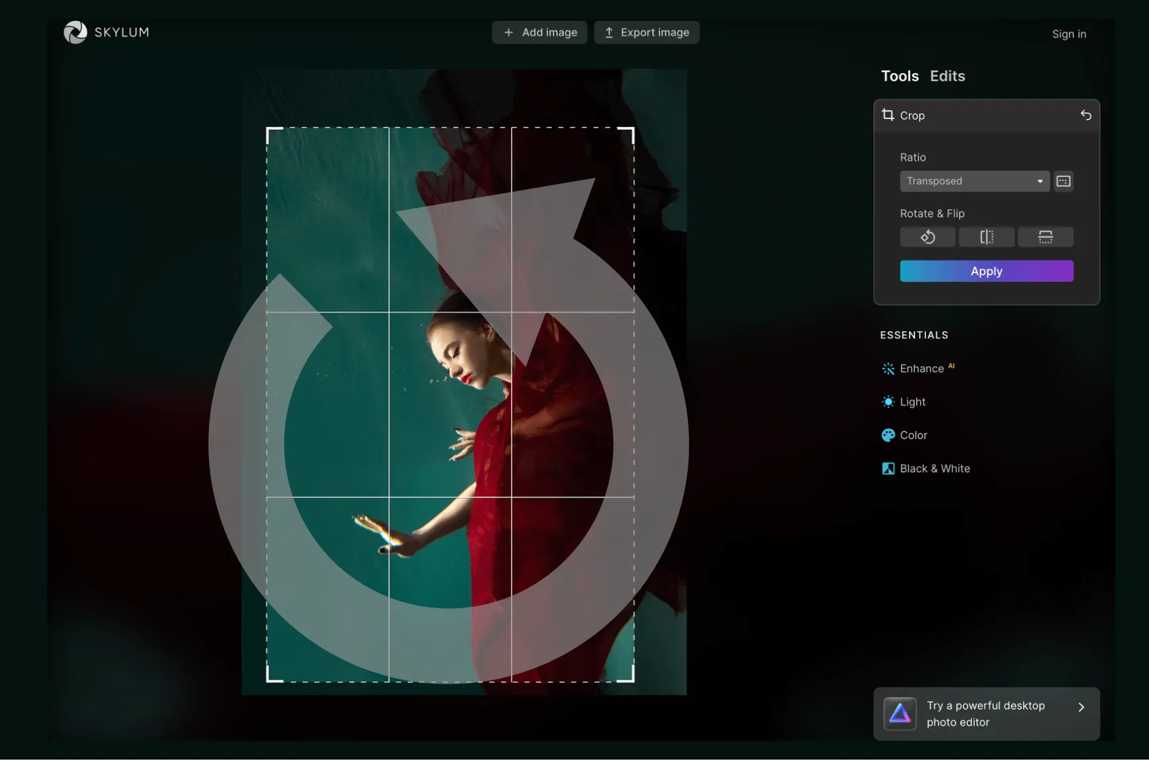Click the Add image button

pos(540,32)
